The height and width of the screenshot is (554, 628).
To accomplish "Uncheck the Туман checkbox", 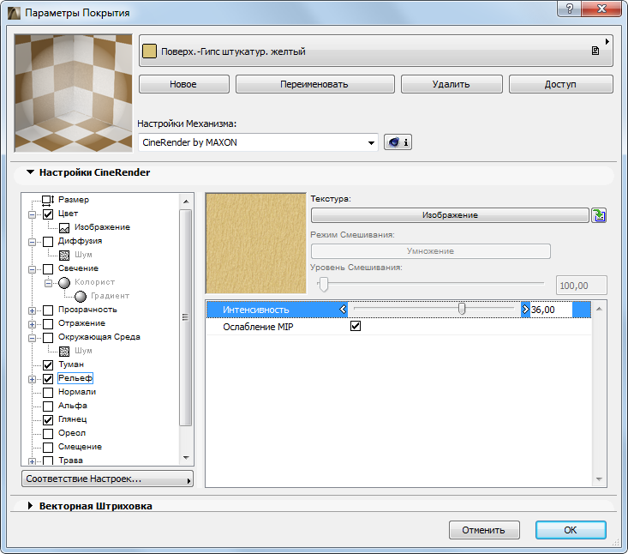I will pos(48,364).
